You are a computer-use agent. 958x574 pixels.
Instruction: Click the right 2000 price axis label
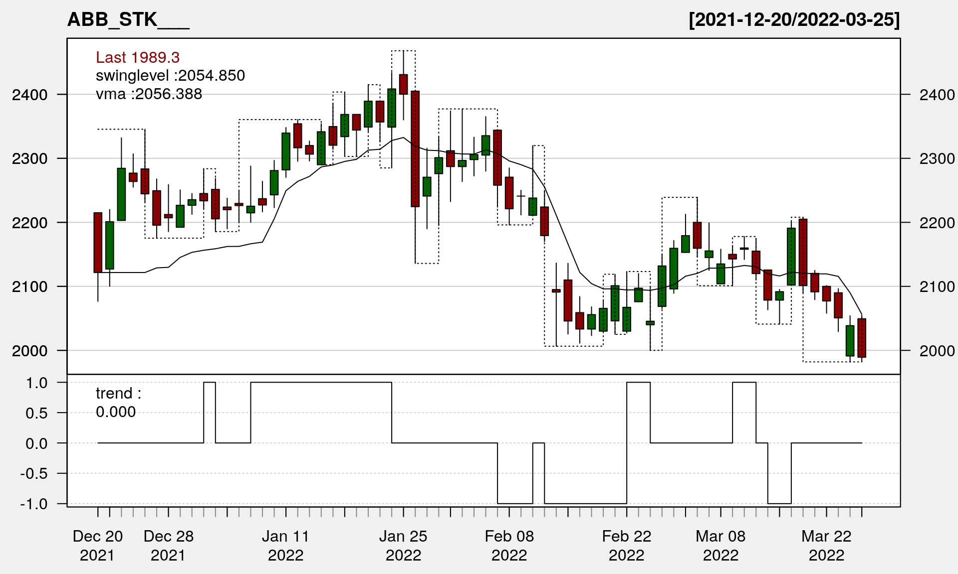[x=937, y=351]
